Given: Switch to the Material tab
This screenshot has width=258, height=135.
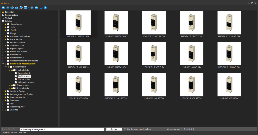Looking at the screenshot, I should 23,132.
